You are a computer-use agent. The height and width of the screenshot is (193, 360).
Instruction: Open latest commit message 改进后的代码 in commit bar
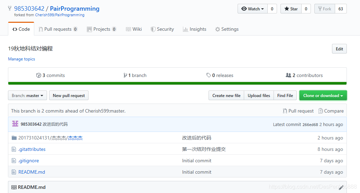55,124
